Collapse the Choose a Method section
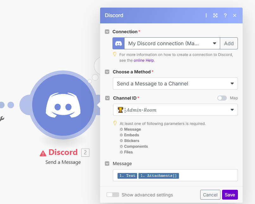The width and height of the screenshot is (255, 204). (107, 72)
